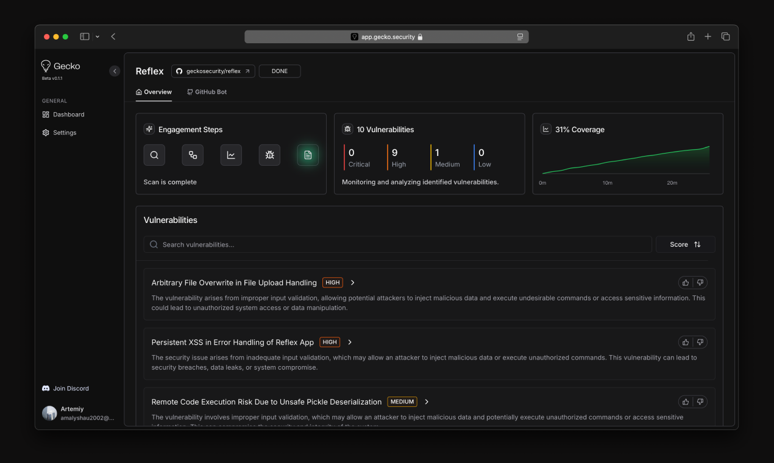
Task: Switch to the Overview tab
Action: point(154,92)
